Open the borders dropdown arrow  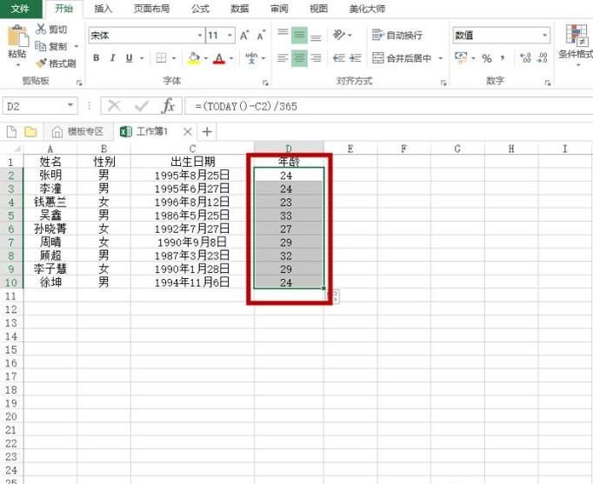[174, 58]
